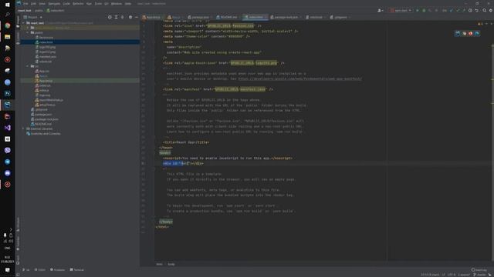Open the Terminal tool window button
The image size is (494, 277).
[x=77, y=270]
